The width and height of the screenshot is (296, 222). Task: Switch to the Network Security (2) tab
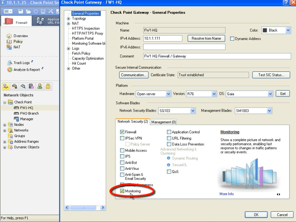tap(133, 122)
